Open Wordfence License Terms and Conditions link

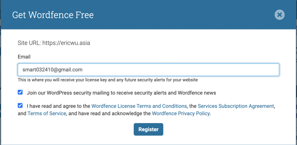point(139,106)
